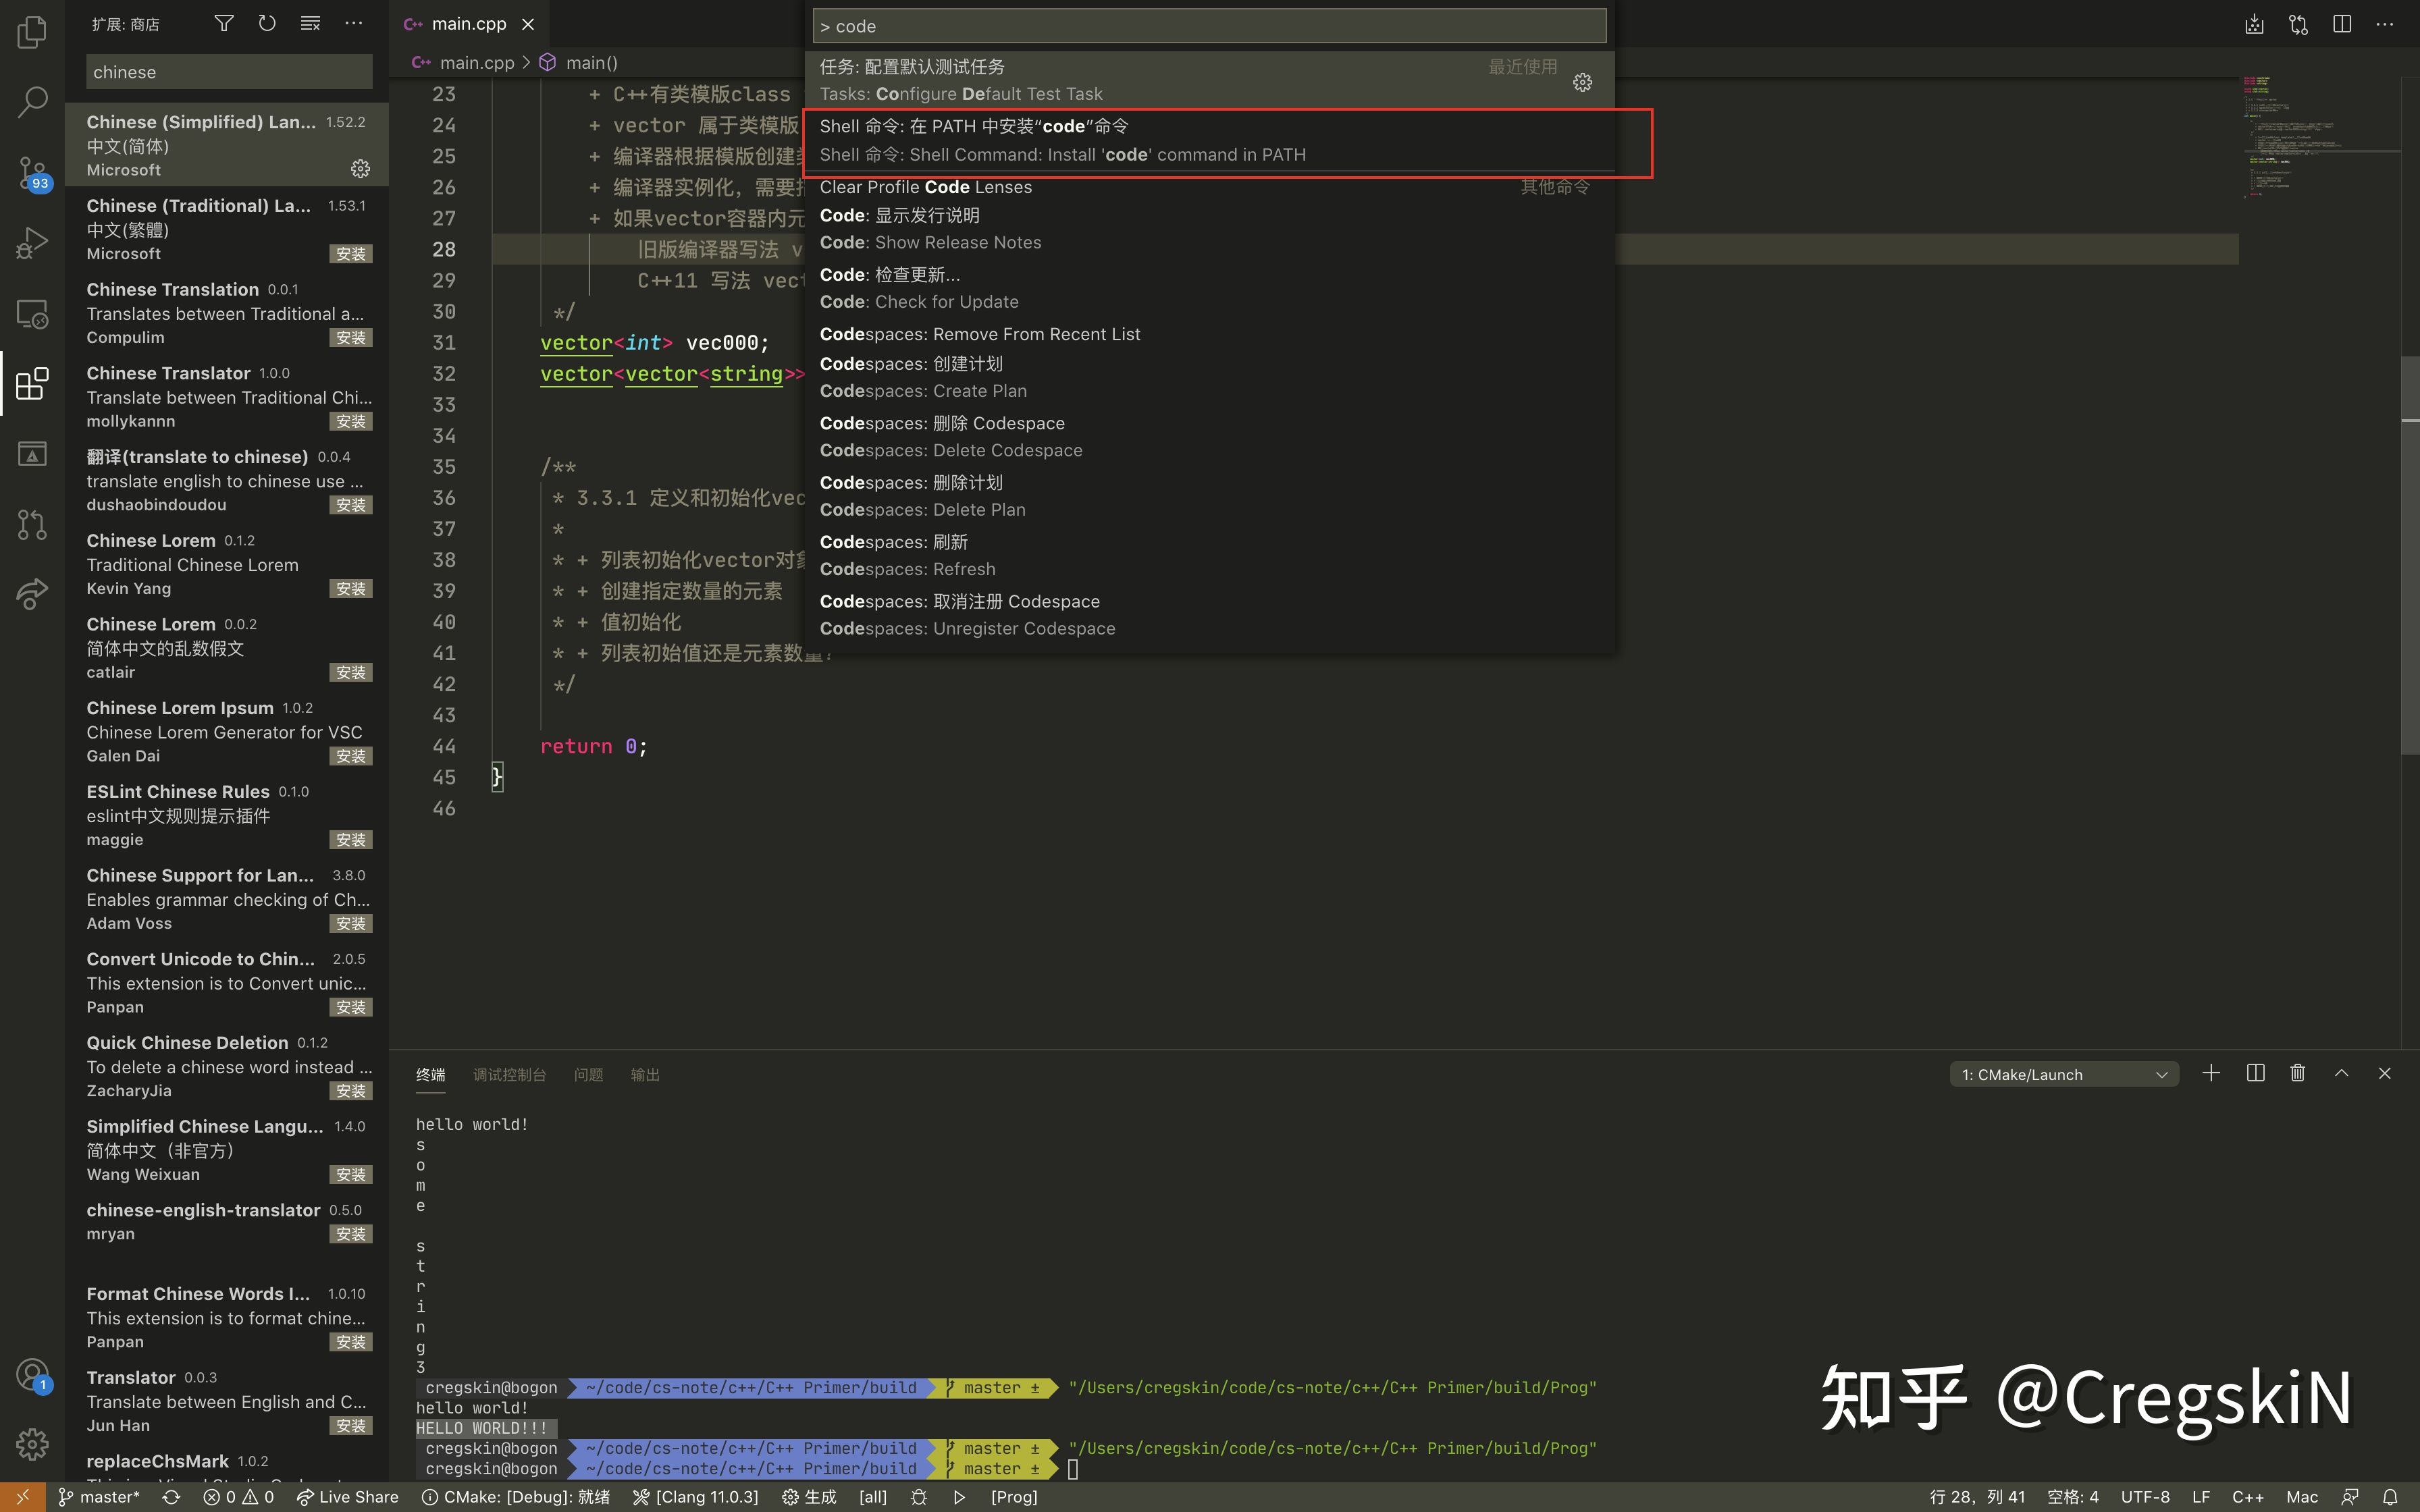
Task: Refresh the extensions list
Action: (x=266, y=22)
